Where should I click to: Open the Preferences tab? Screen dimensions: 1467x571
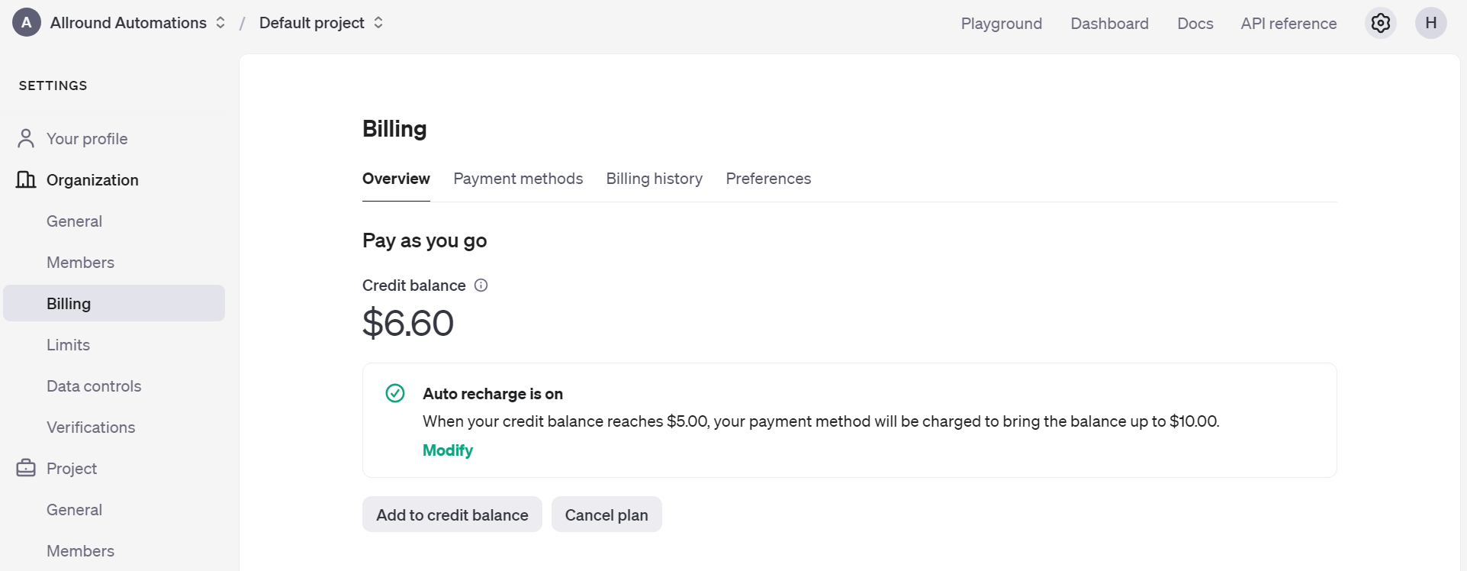pos(768,178)
